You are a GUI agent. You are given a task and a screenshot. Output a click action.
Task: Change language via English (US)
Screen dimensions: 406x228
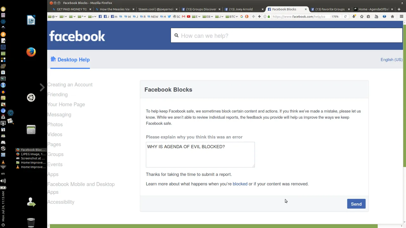(391, 60)
